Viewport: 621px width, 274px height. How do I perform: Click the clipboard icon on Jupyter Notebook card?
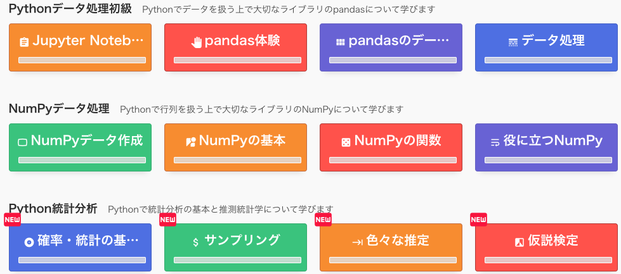pyautogui.click(x=24, y=42)
